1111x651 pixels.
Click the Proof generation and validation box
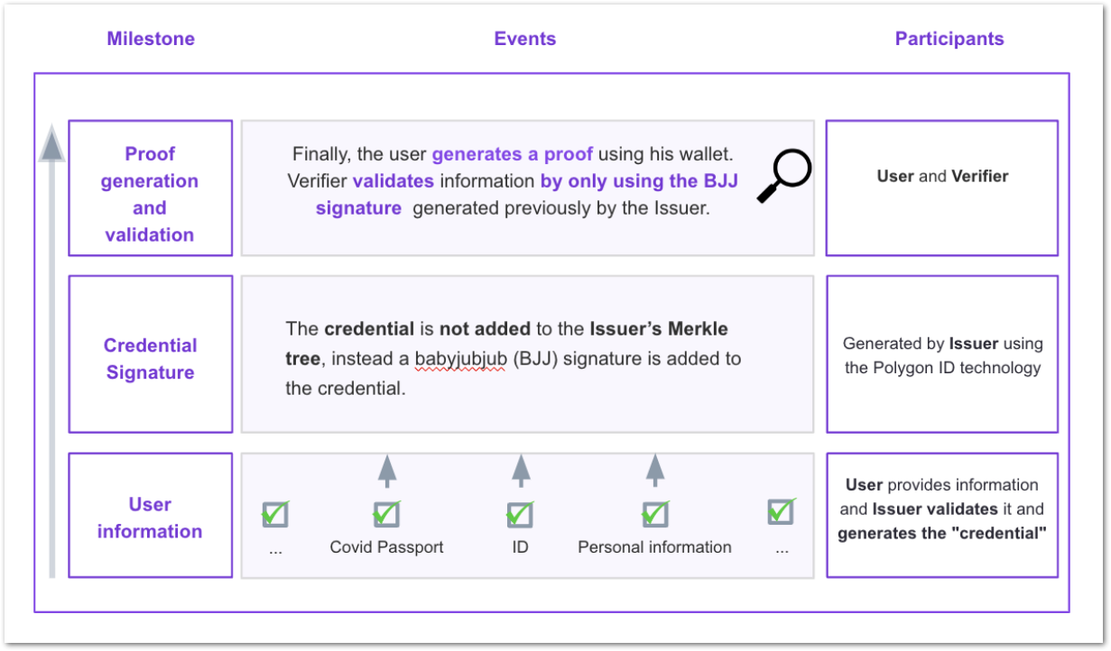[x=151, y=188]
